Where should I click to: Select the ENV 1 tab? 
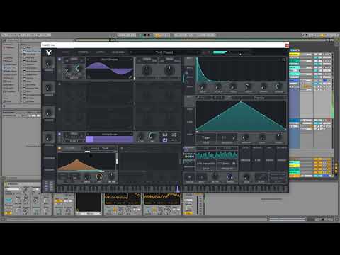(190, 62)
